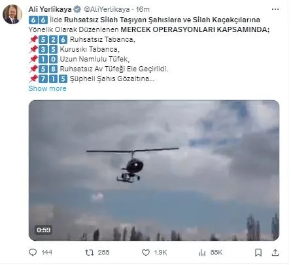The width and height of the screenshot is (291, 265).
Task: Click the 1.9K likes count
Action: click(160, 253)
